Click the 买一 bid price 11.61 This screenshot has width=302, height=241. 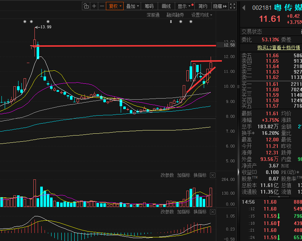point(272,84)
